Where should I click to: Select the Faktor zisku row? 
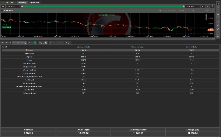[110, 54]
